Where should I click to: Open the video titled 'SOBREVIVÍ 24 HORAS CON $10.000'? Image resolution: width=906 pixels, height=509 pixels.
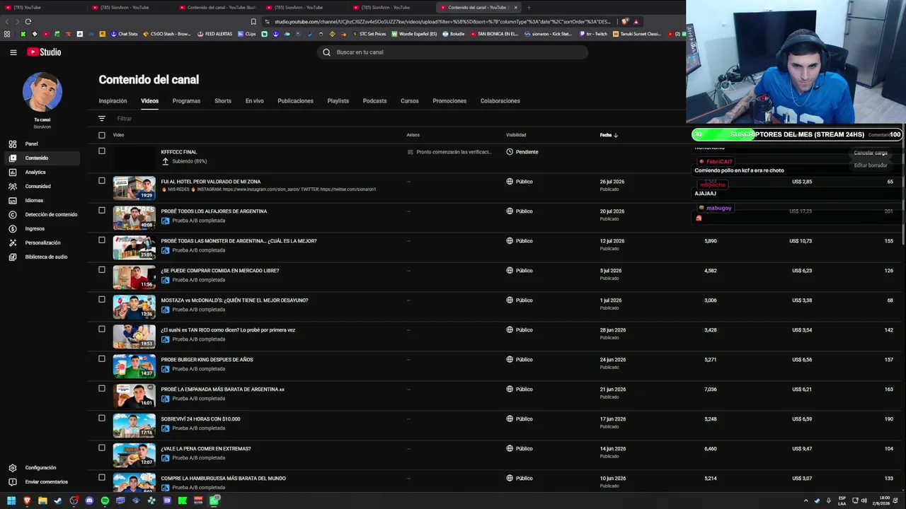(200, 419)
